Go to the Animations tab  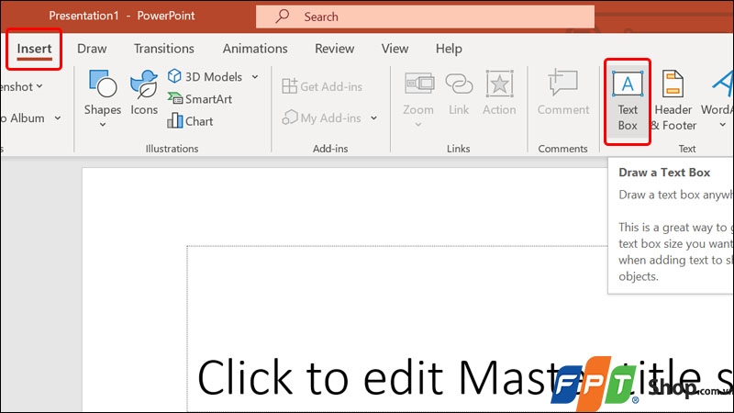click(x=255, y=49)
